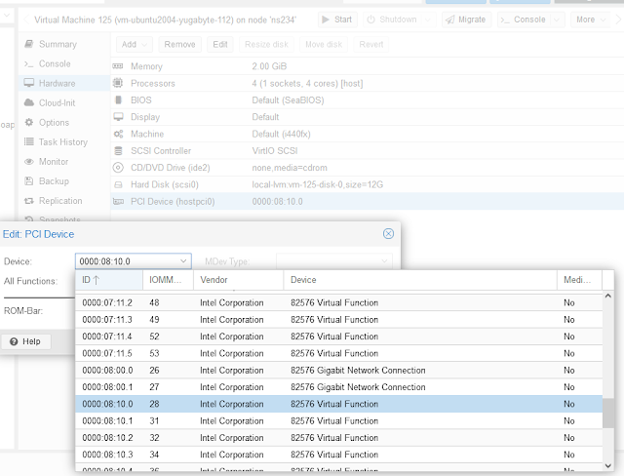Close the Edit: PCI Device dialog
This screenshot has width=624, height=476.
coord(388,234)
